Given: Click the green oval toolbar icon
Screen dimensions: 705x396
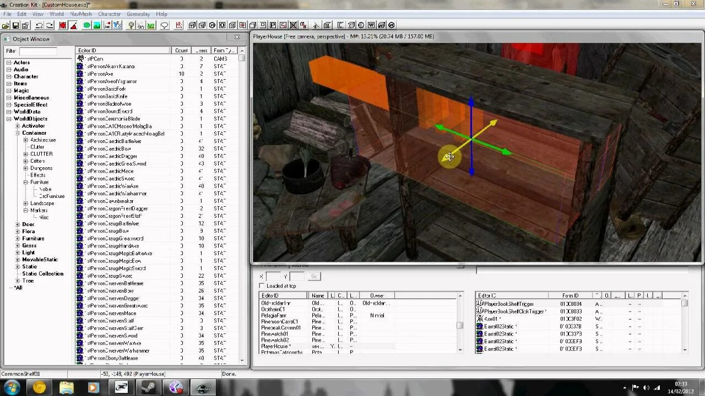Looking at the screenshot, I should (86, 25).
